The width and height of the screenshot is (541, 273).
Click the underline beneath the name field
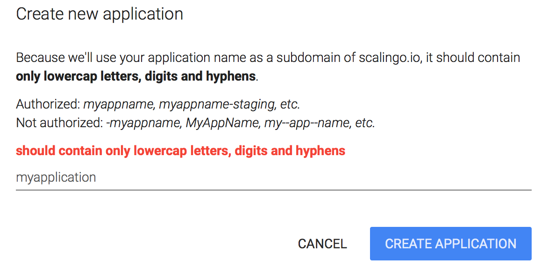(x=273, y=190)
